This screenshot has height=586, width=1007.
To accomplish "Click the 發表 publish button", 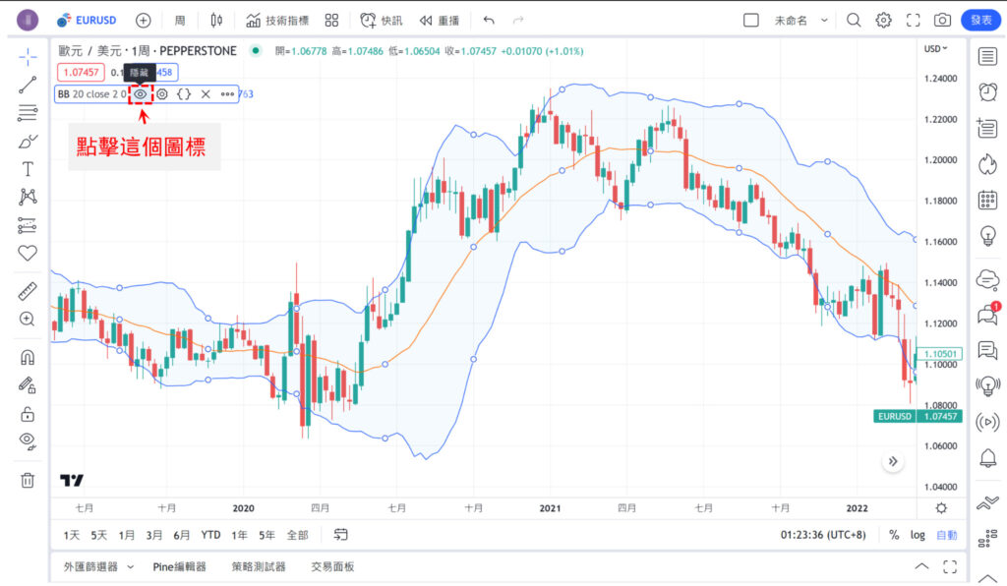I will (x=981, y=20).
